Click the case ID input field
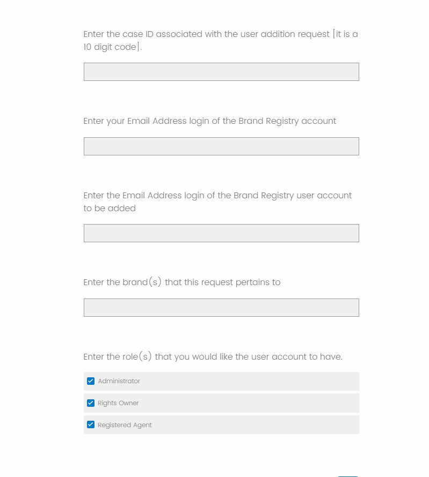The image size is (429, 477). [221, 72]
